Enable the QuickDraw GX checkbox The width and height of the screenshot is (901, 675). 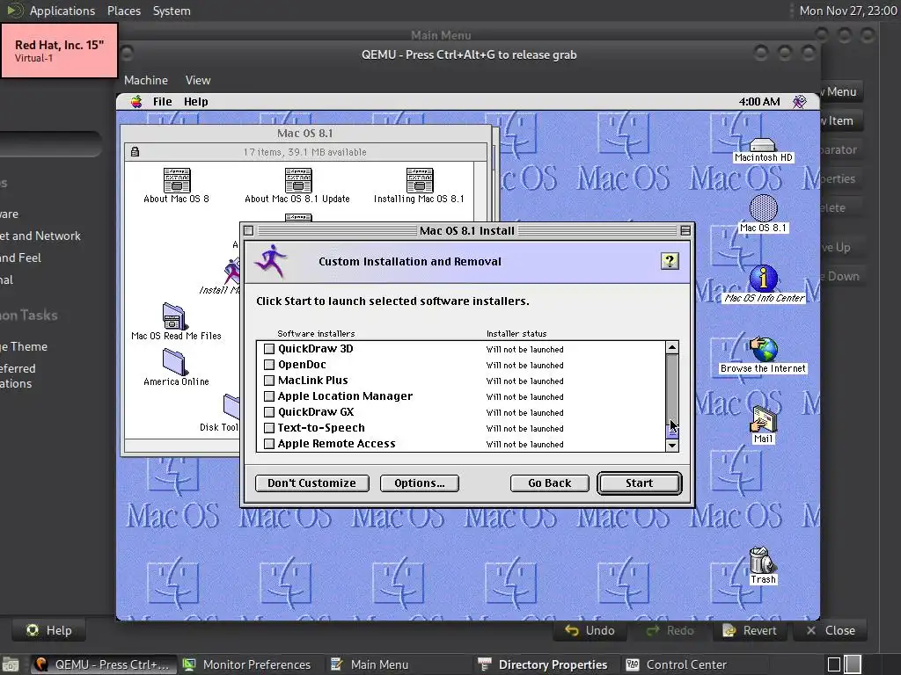pos(269,412)
